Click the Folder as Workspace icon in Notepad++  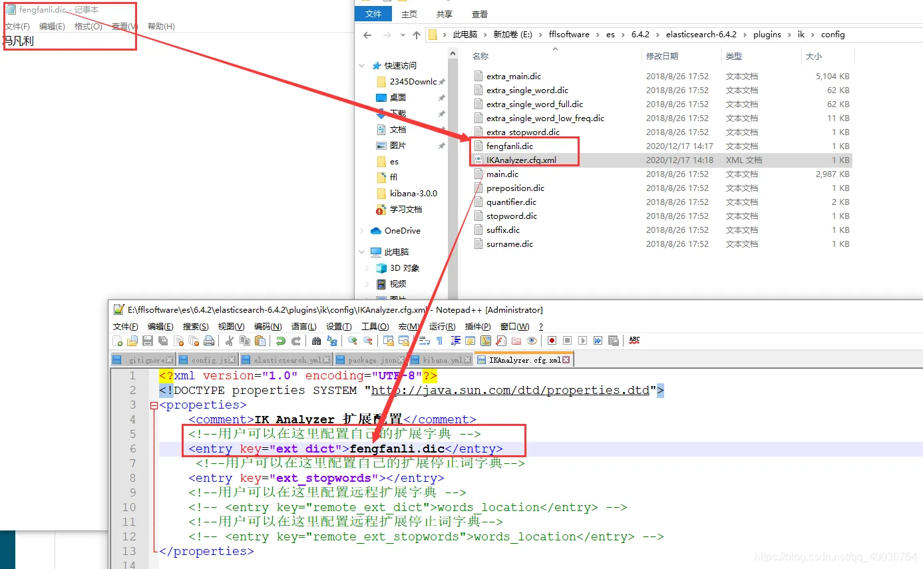click(516, 341)
